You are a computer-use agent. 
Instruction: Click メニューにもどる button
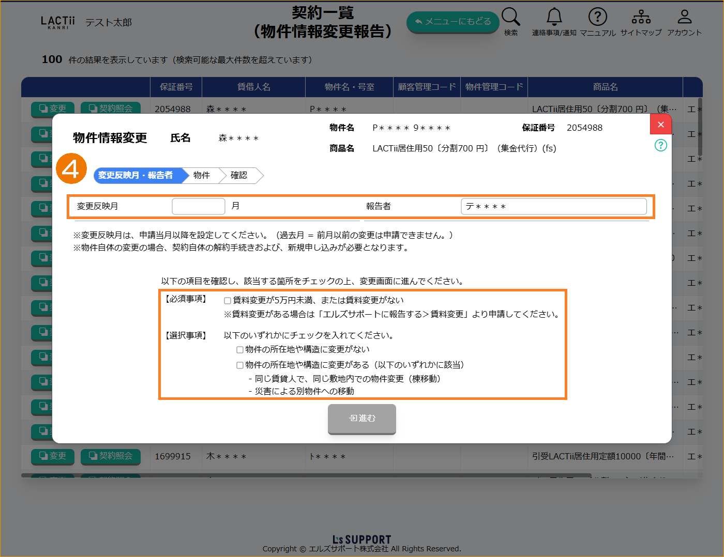[x=452, y=22]
